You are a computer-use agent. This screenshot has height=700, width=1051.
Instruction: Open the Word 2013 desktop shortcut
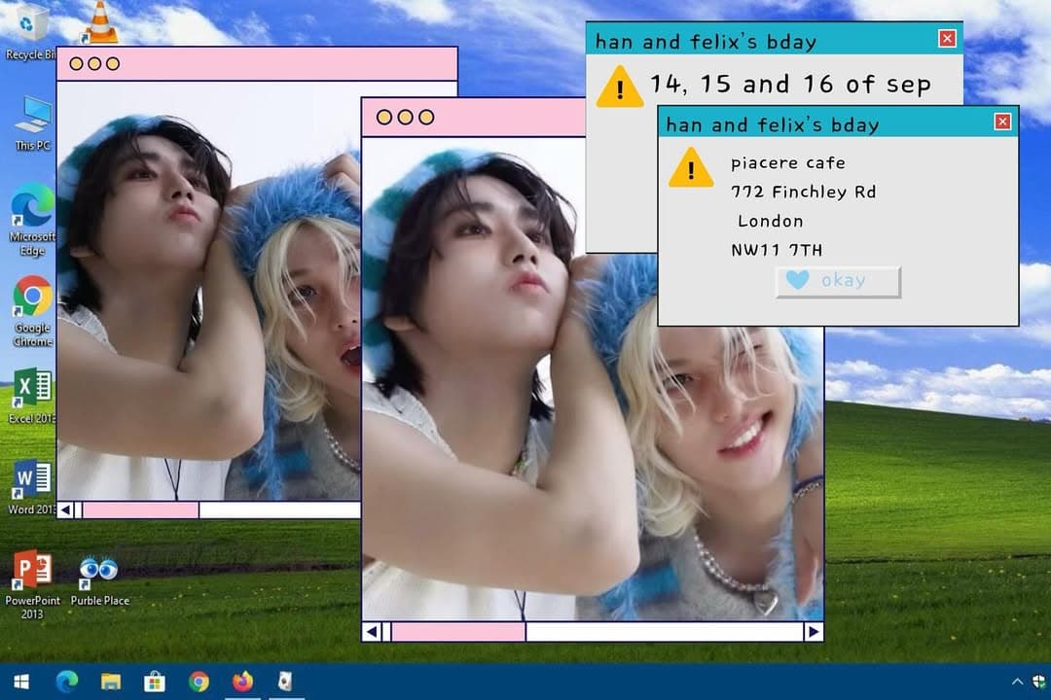[32, 487]
